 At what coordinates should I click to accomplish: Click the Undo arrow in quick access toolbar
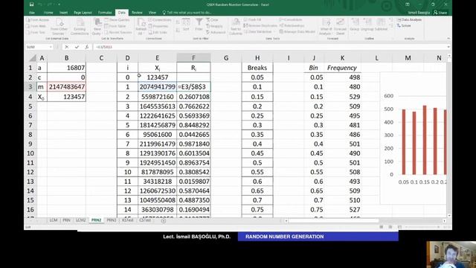(x=40, y=4)
